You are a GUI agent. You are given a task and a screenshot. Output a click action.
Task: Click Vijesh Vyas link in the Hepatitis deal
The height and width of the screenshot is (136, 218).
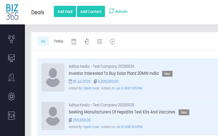[x=91, y=127]
